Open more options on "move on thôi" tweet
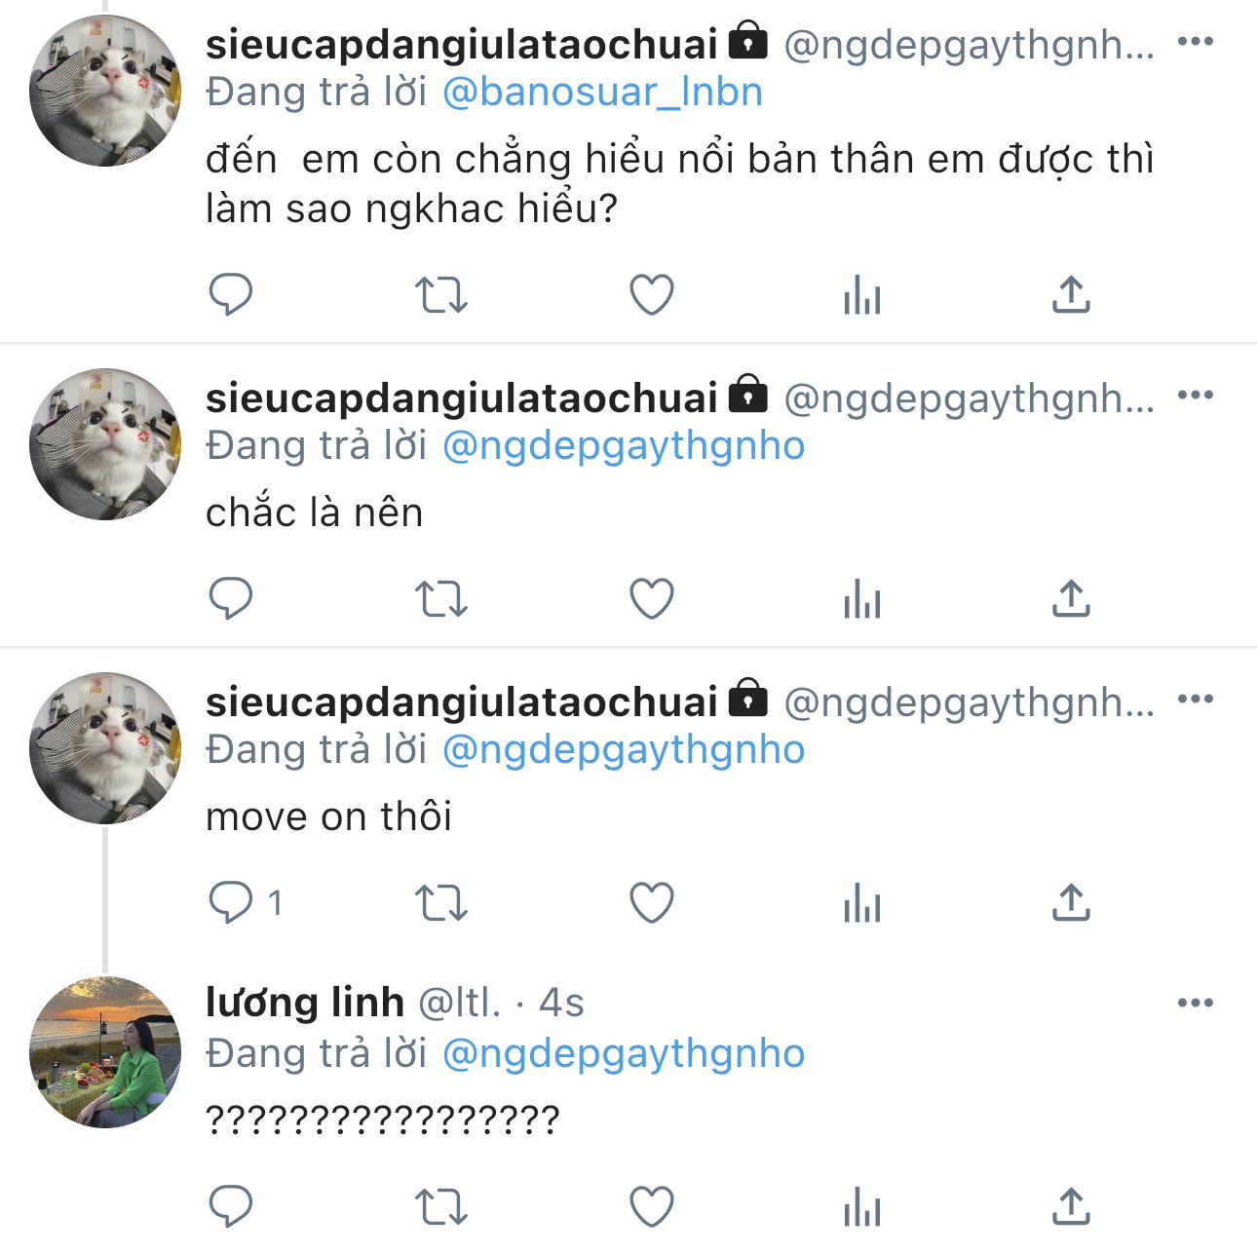The height and width of the screenshot is (1253, 1257). pos(1195,699)
